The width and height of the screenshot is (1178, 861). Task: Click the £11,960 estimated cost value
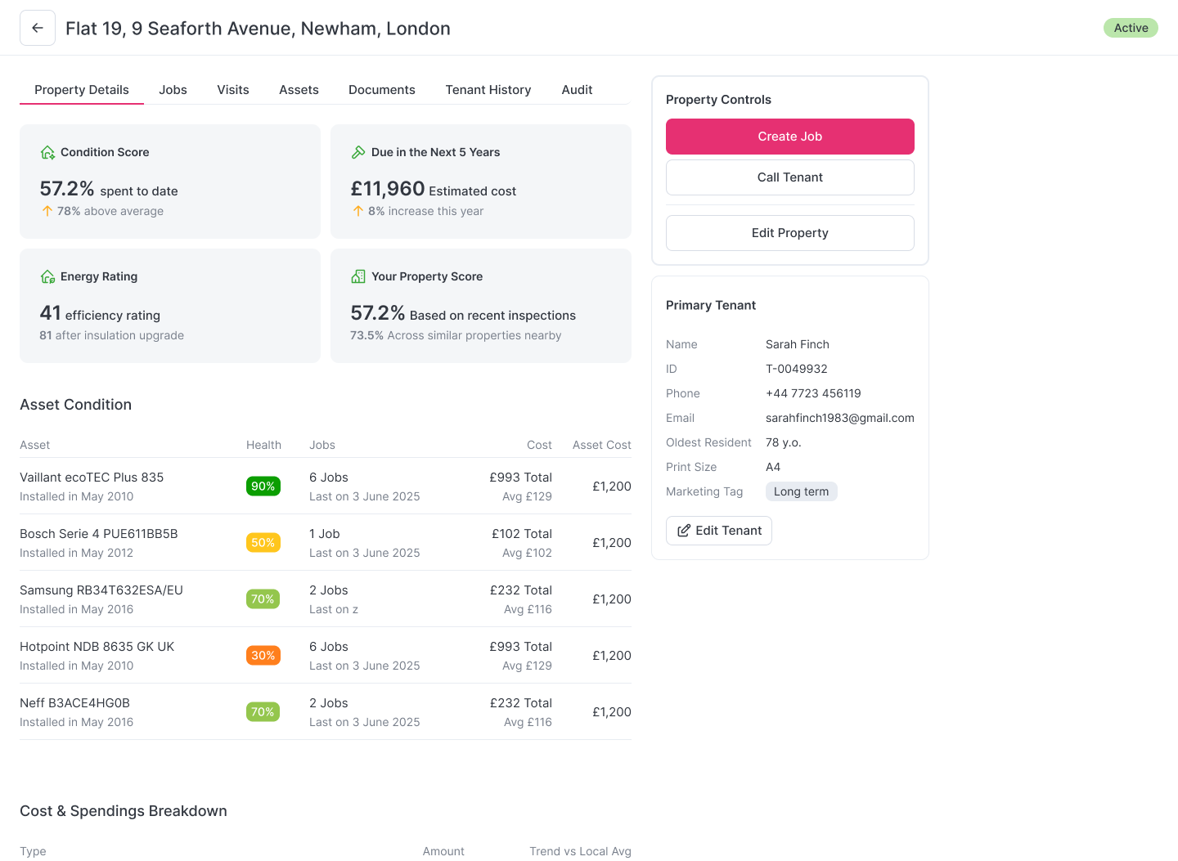[388, 189]
